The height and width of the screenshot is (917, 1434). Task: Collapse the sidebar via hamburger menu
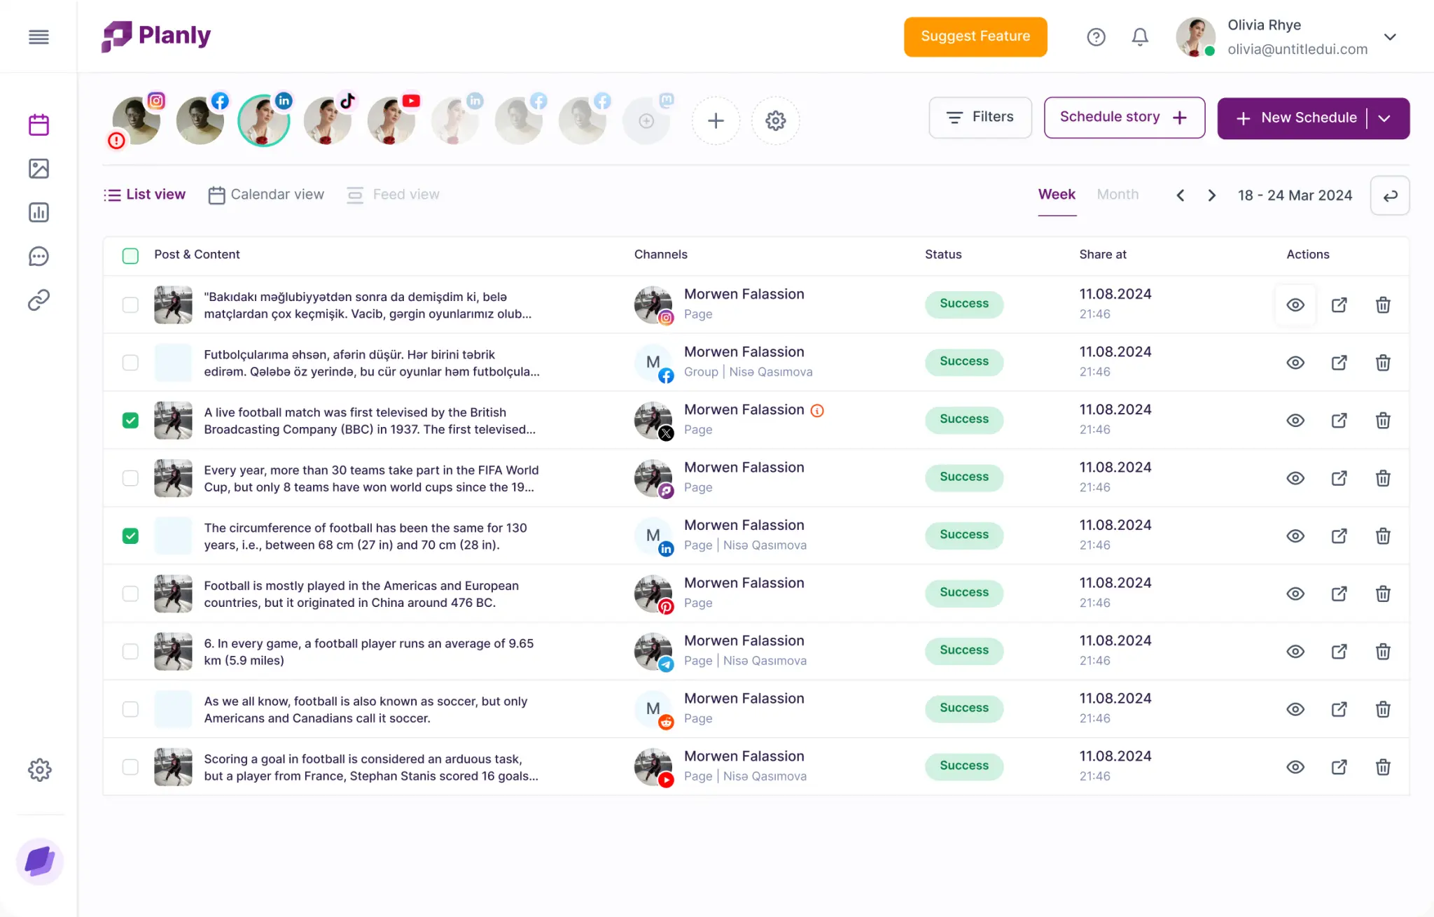(39, 36)
